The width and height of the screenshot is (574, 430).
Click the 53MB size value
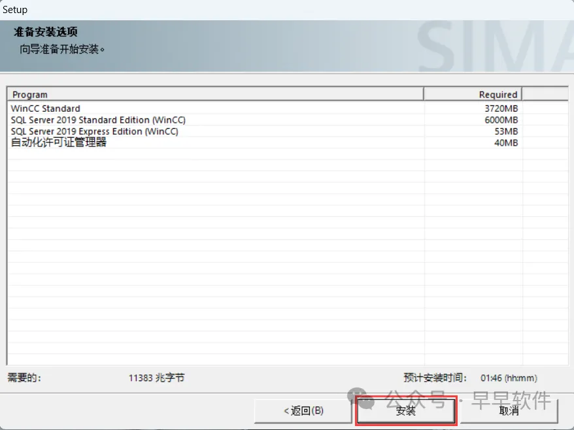click(506, 131)
